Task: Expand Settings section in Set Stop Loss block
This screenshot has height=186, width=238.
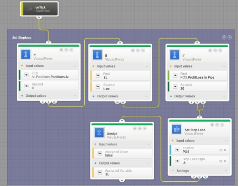Action: pos(226,171)
